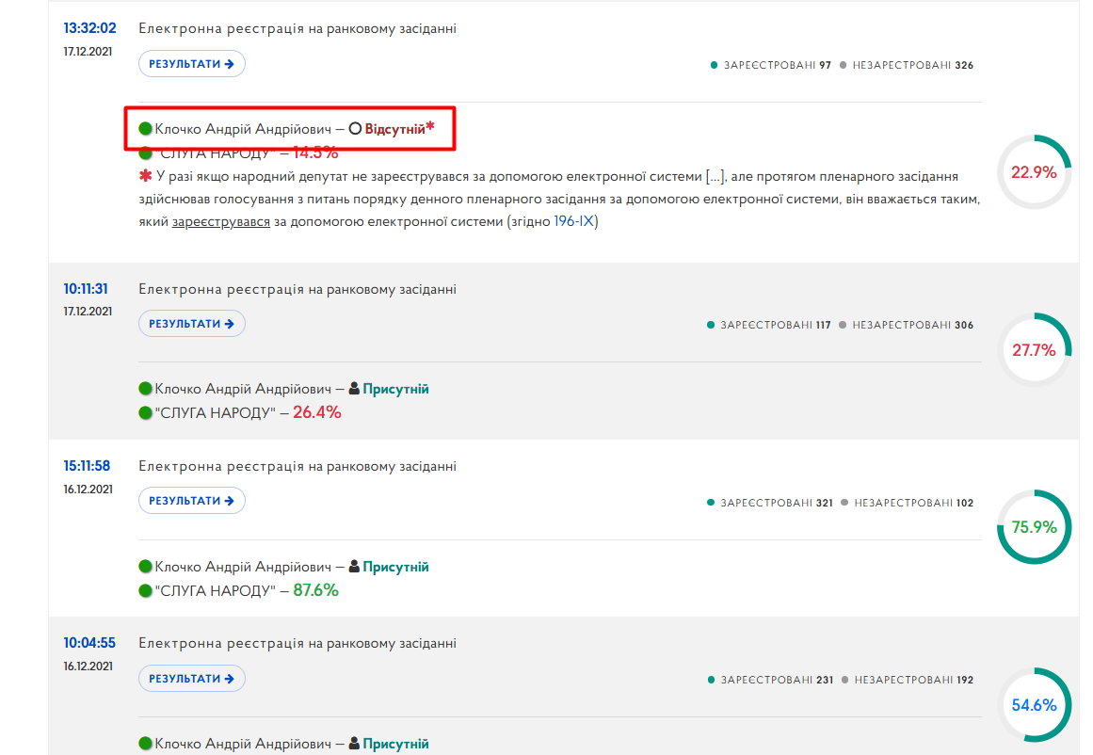Click teal dot beside ЗАРЕЄСТРОВАНІ 231
The image size is (1093, 755).
tap(711, 680)
